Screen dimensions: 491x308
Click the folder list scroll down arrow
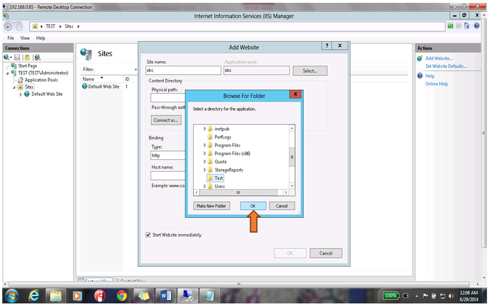pyautogui.click(x=292, y=186)
